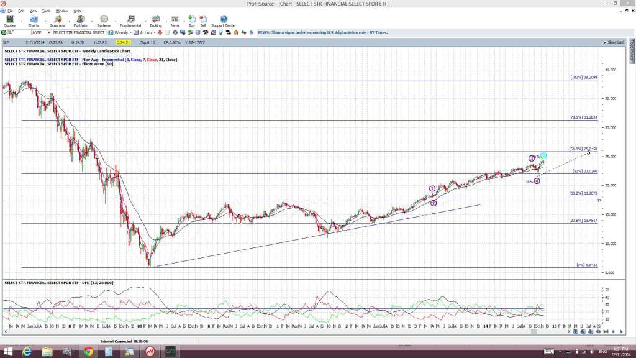Open the File menu
Viewport: 636px width, 358px height.
[10, 11]
